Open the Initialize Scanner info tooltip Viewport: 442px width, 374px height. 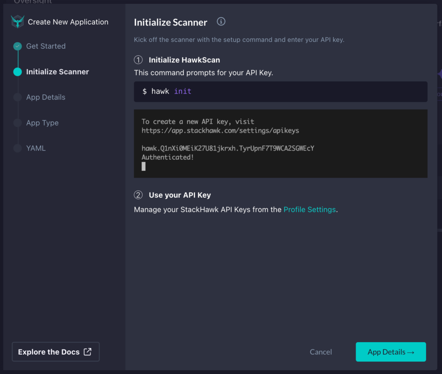[221, 21]
